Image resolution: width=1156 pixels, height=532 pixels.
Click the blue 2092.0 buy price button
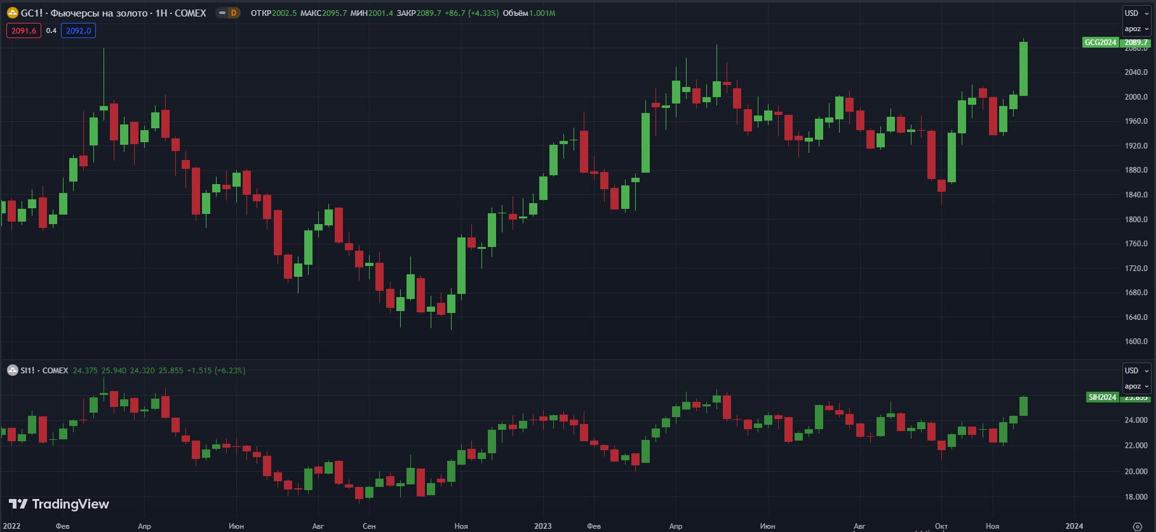click(x=79, y=30)
